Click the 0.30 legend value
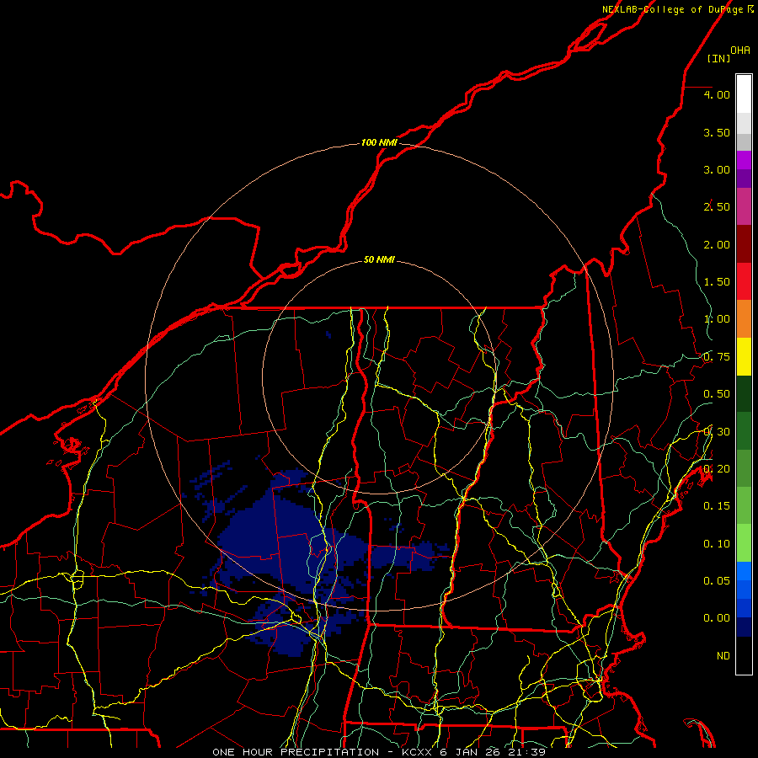 pyautogui.click(x=717, y=432)
